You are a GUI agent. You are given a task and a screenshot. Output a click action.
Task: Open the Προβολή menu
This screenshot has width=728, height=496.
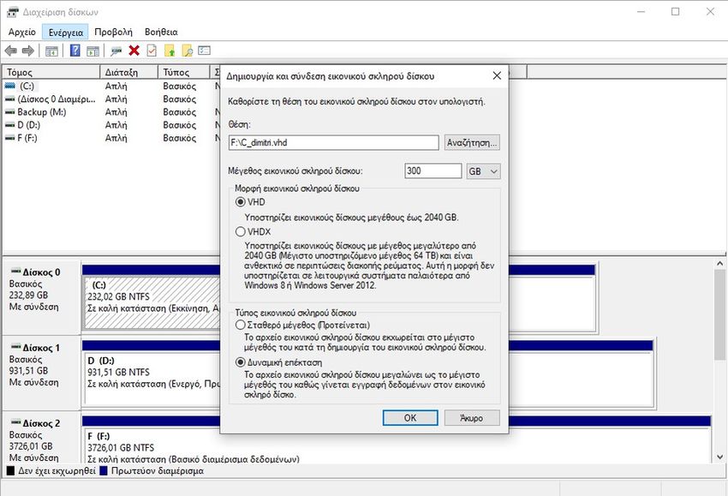[x=113, y=32]
